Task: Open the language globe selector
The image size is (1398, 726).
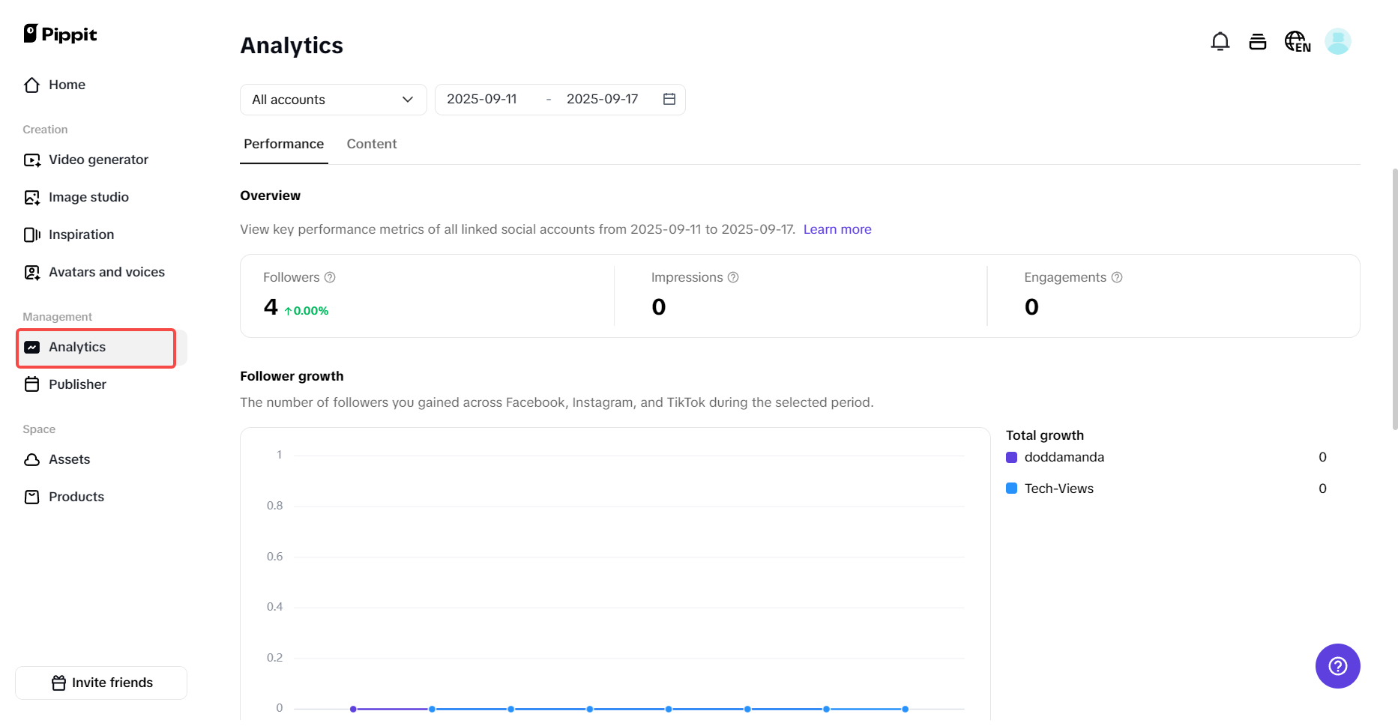Action: [1297, 42]
